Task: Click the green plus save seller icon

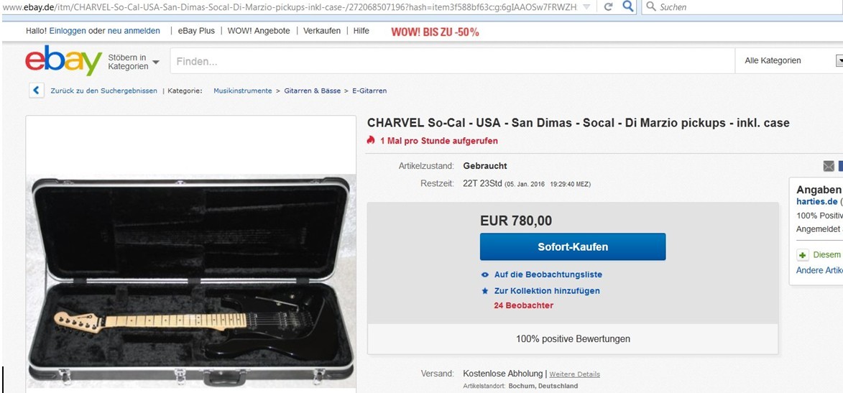Action: tap(803, 255)
